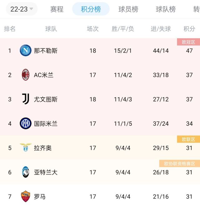Click the Juventus logo icon
The image size is (200, 207).
pos(26,99)
